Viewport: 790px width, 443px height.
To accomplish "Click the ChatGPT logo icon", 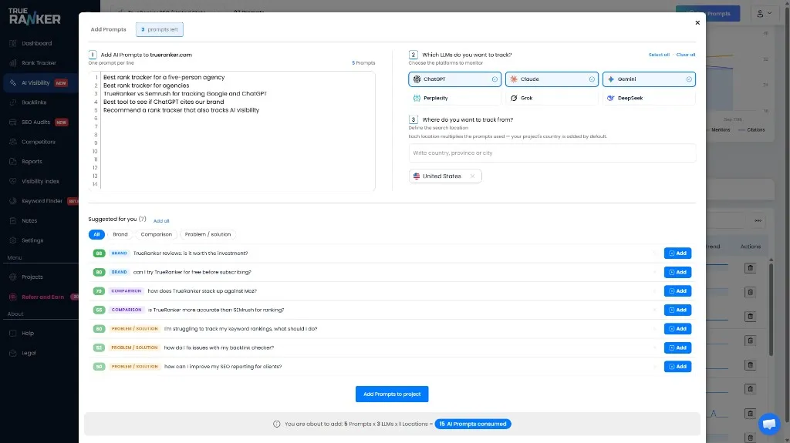I will point(417,79).
